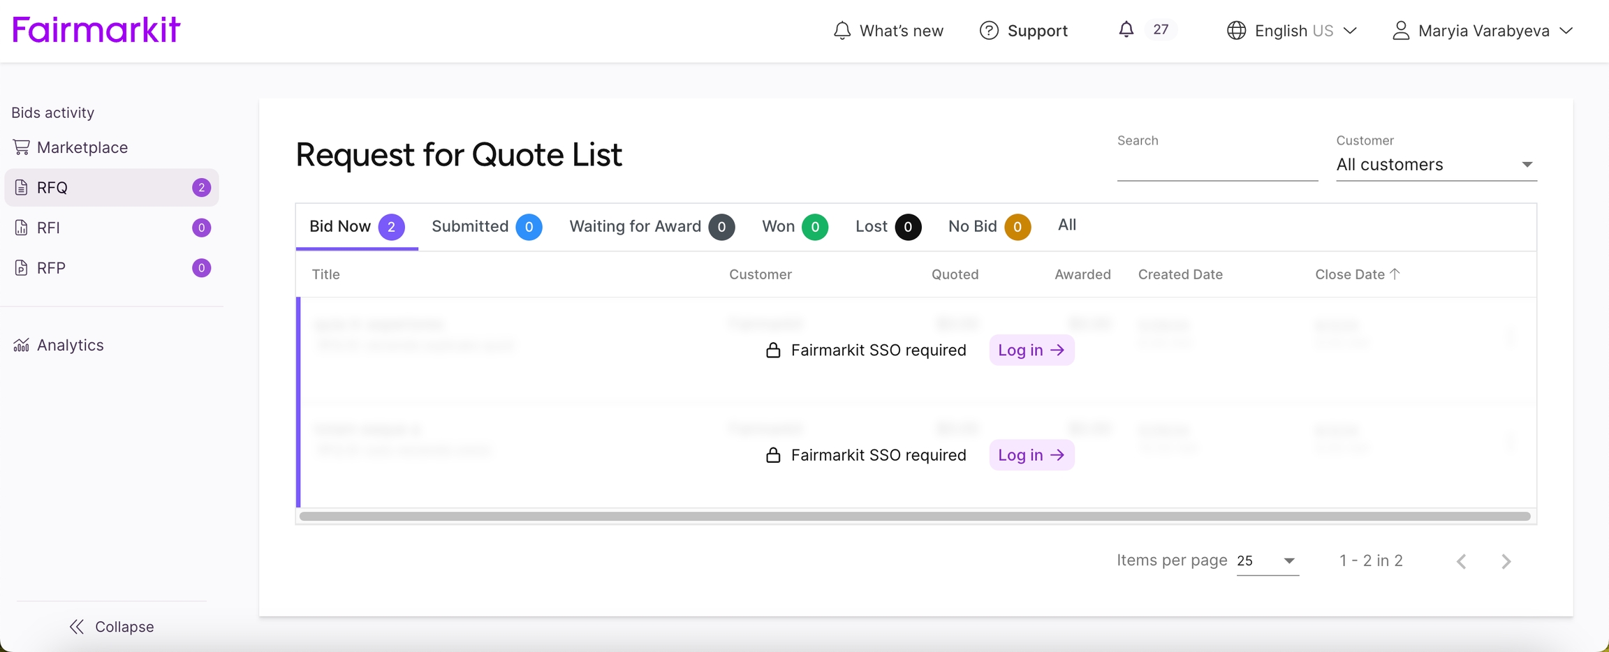Collapse the sidebar with the double chevron

(x=77, y=627)
